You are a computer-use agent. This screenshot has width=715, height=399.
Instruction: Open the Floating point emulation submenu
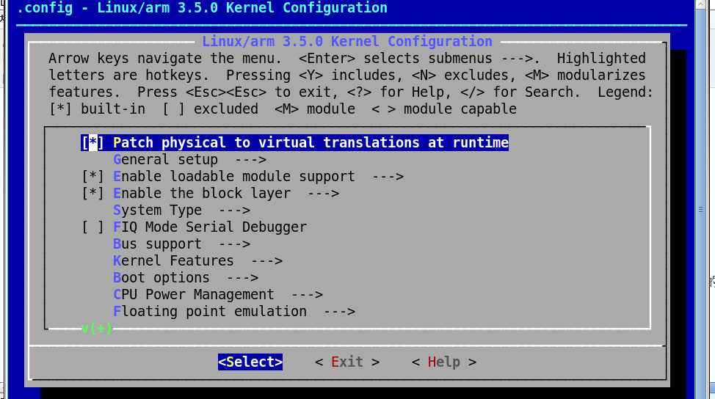[x=234, y=311]
